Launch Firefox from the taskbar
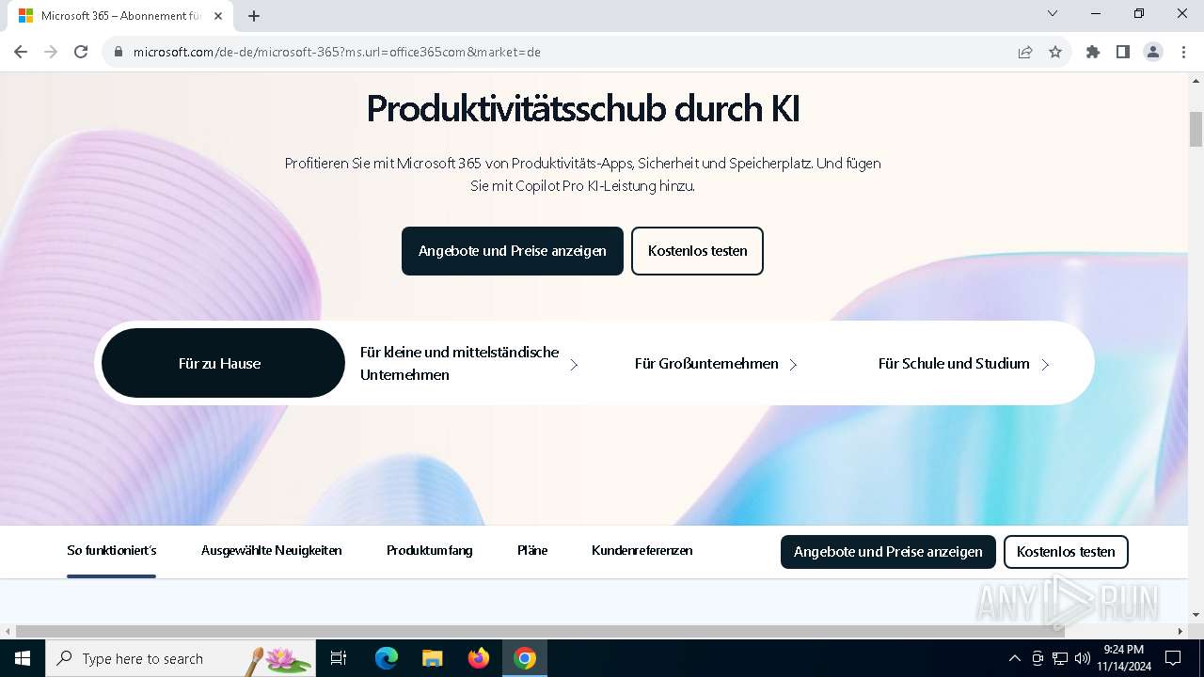Screen dimensions: 1204x677 coord(479,658)
